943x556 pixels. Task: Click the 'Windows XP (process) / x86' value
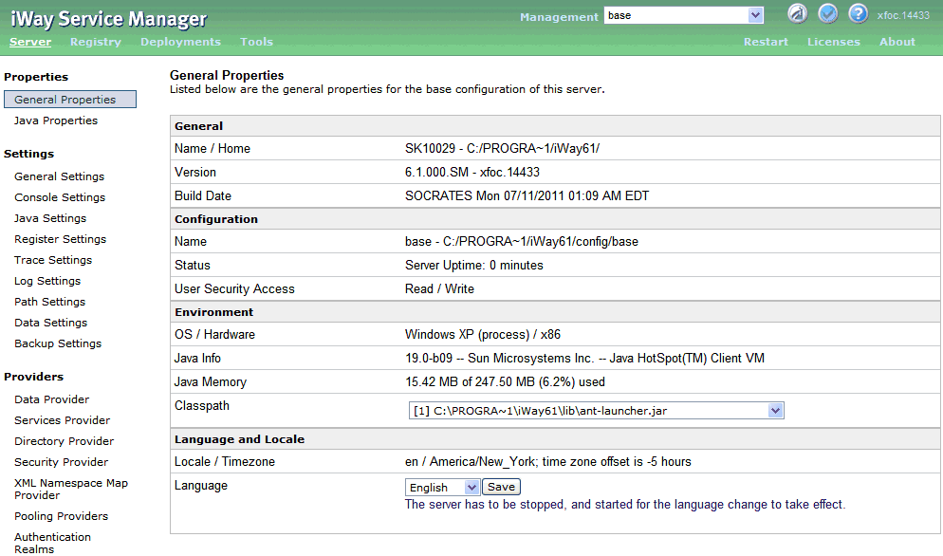(x=483, y=335)
